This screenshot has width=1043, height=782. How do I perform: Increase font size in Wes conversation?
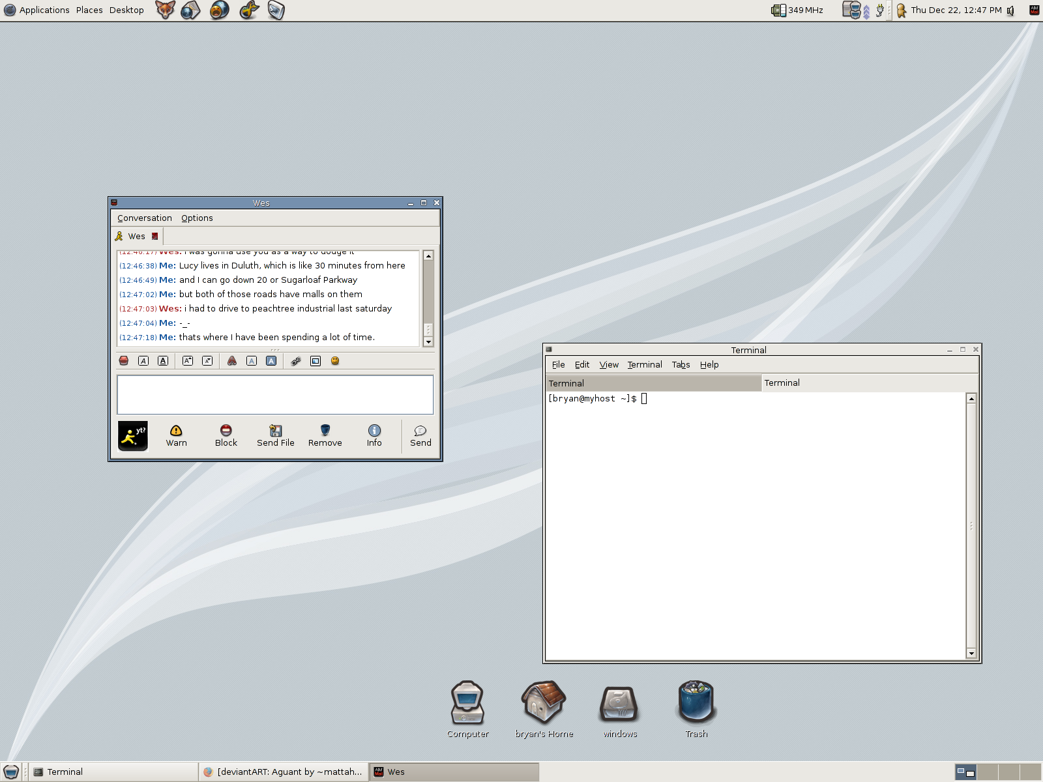(188, 361)
